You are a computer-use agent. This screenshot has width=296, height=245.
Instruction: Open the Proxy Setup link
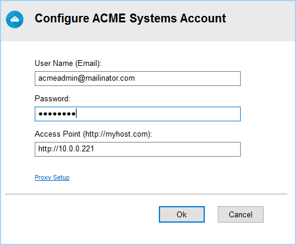pyautogui.click(x=52, y=177)
